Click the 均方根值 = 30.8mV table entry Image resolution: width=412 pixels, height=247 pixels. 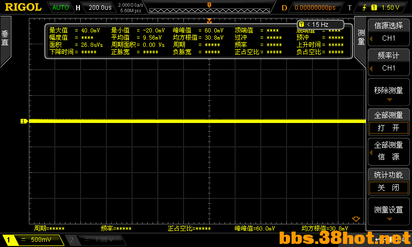click(198, 38)
